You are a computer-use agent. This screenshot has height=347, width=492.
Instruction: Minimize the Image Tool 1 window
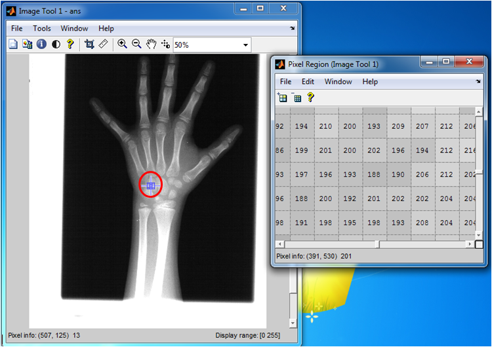point(243,9)
